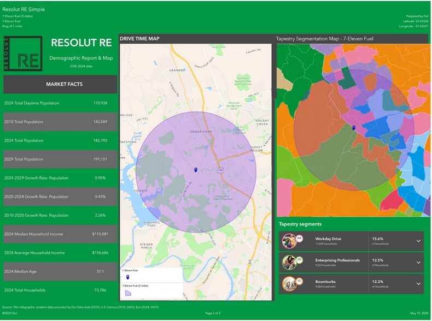Click the 12.5% of households value
Screen dimensions: 432x321
click(378, 260)
